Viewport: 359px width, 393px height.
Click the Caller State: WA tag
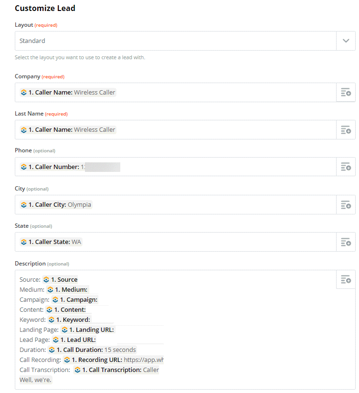click(51, 242)
